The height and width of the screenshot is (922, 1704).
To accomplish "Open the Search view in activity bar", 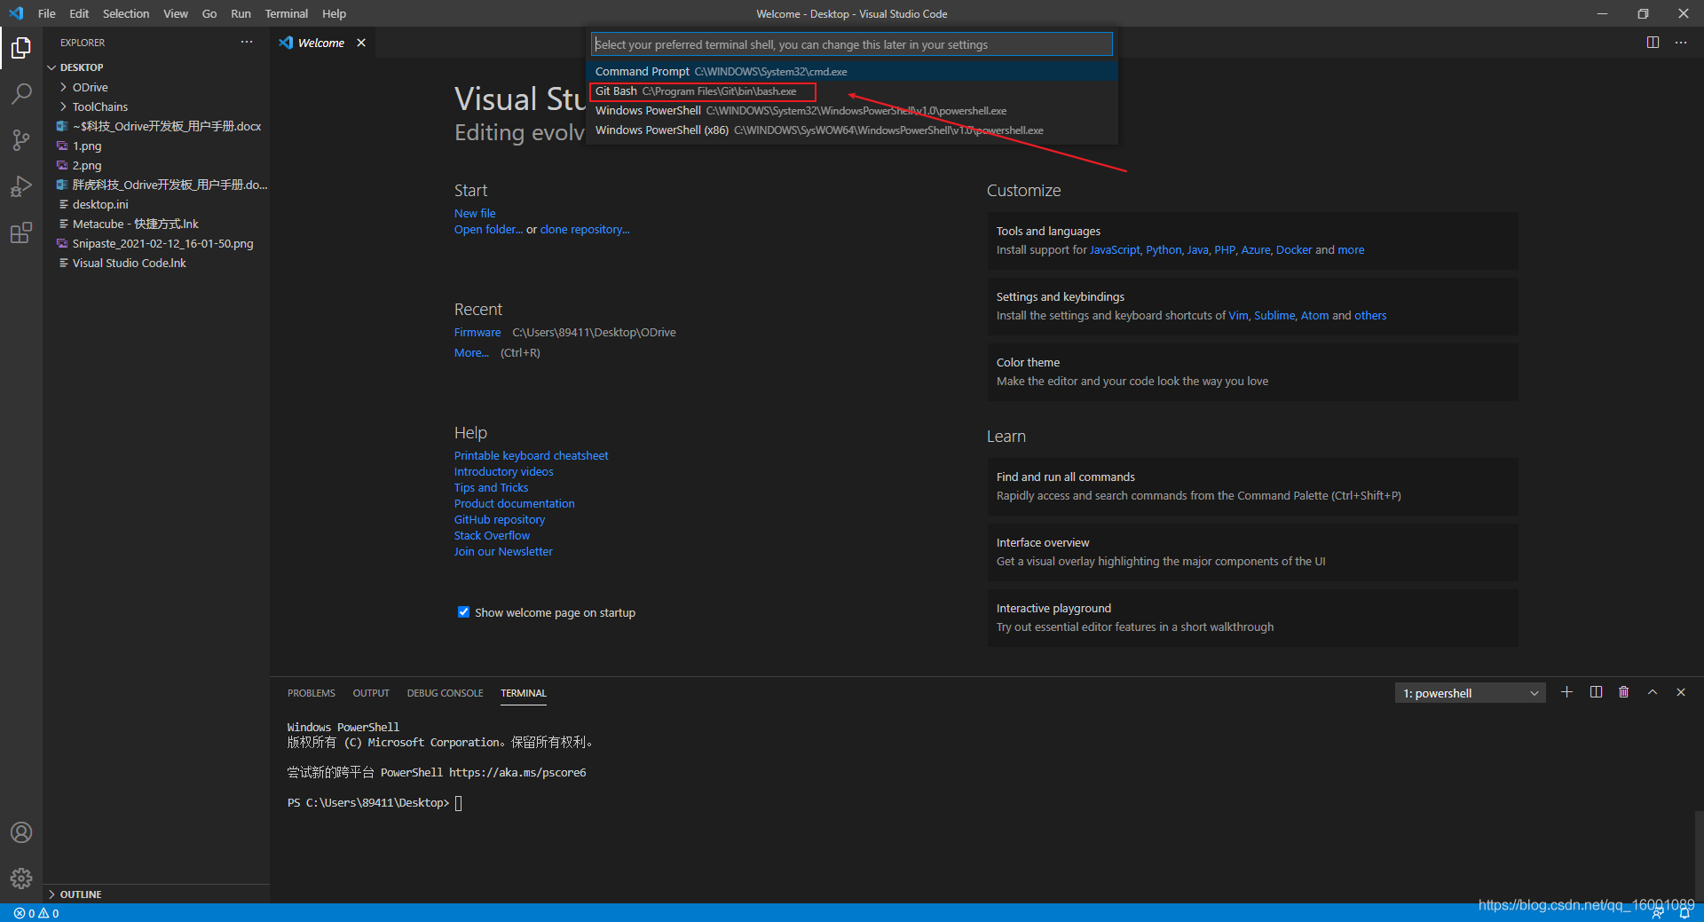I will coord(21,93).
